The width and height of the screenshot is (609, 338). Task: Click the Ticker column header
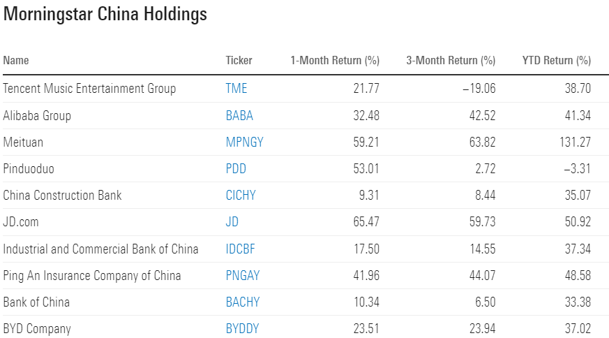click(239, 61)
